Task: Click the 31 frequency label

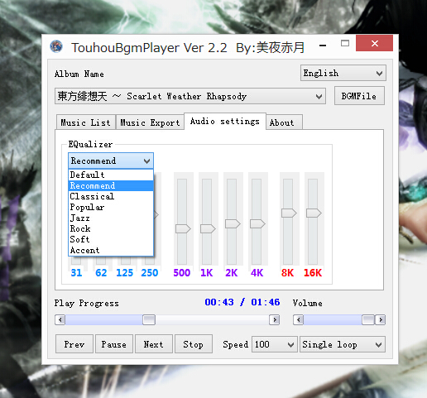Action: [x=76, y=273]
